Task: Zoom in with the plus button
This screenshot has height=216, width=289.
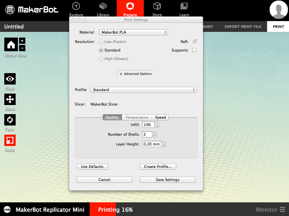Action: 22,41
